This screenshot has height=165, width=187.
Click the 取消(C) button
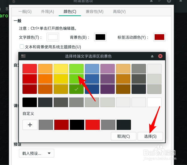(x=123, y=136)
